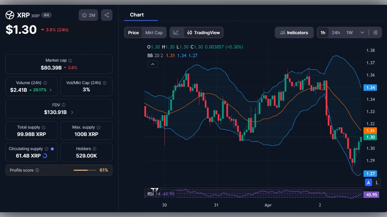
Task: Open chart settings sliders icon
Action: [x=375, y=32]
